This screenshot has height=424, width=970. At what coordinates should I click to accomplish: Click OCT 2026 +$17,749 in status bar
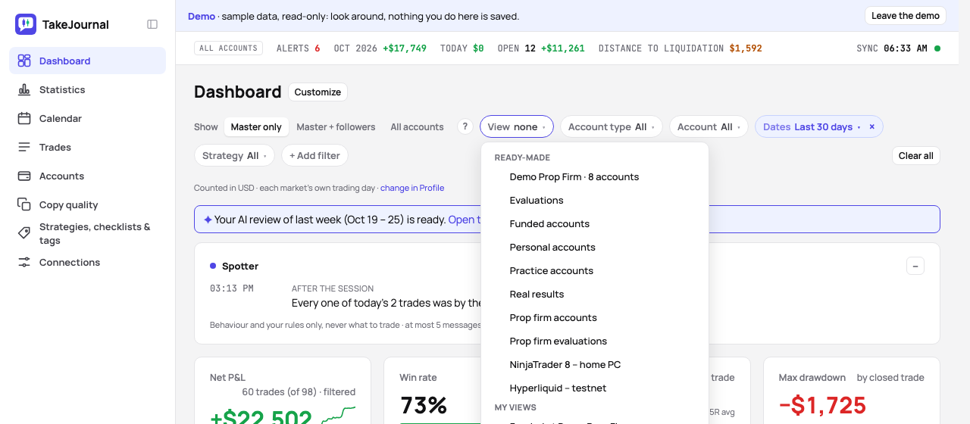click(x=380, y=48)
